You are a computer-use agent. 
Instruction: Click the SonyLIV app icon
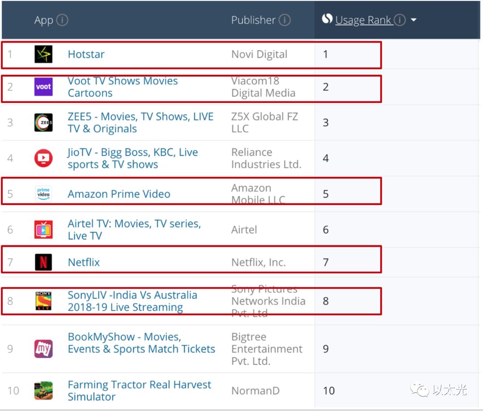click(x=43, y=301)
